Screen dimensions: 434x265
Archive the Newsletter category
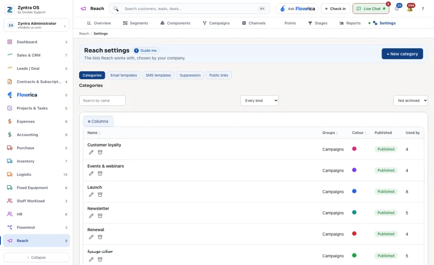(x=100, y=216)
